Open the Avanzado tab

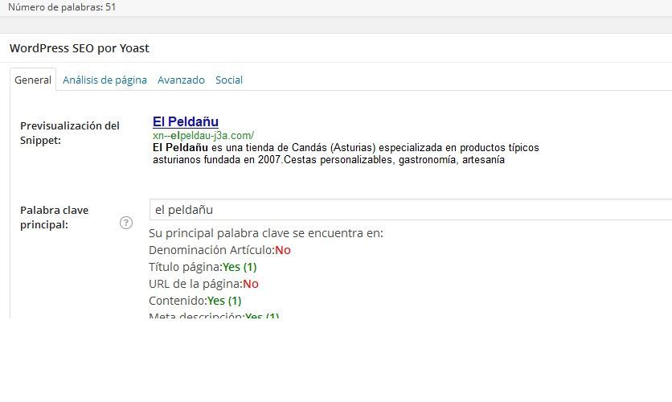point(181,80)
